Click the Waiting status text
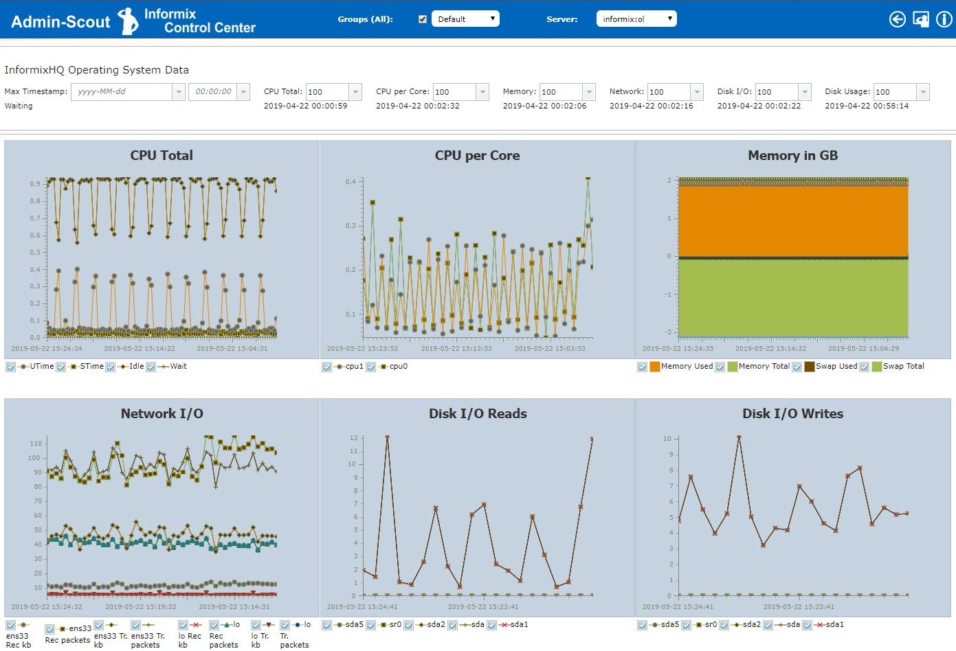This screenshot has width=956, height=651. [x=19, y=106]
